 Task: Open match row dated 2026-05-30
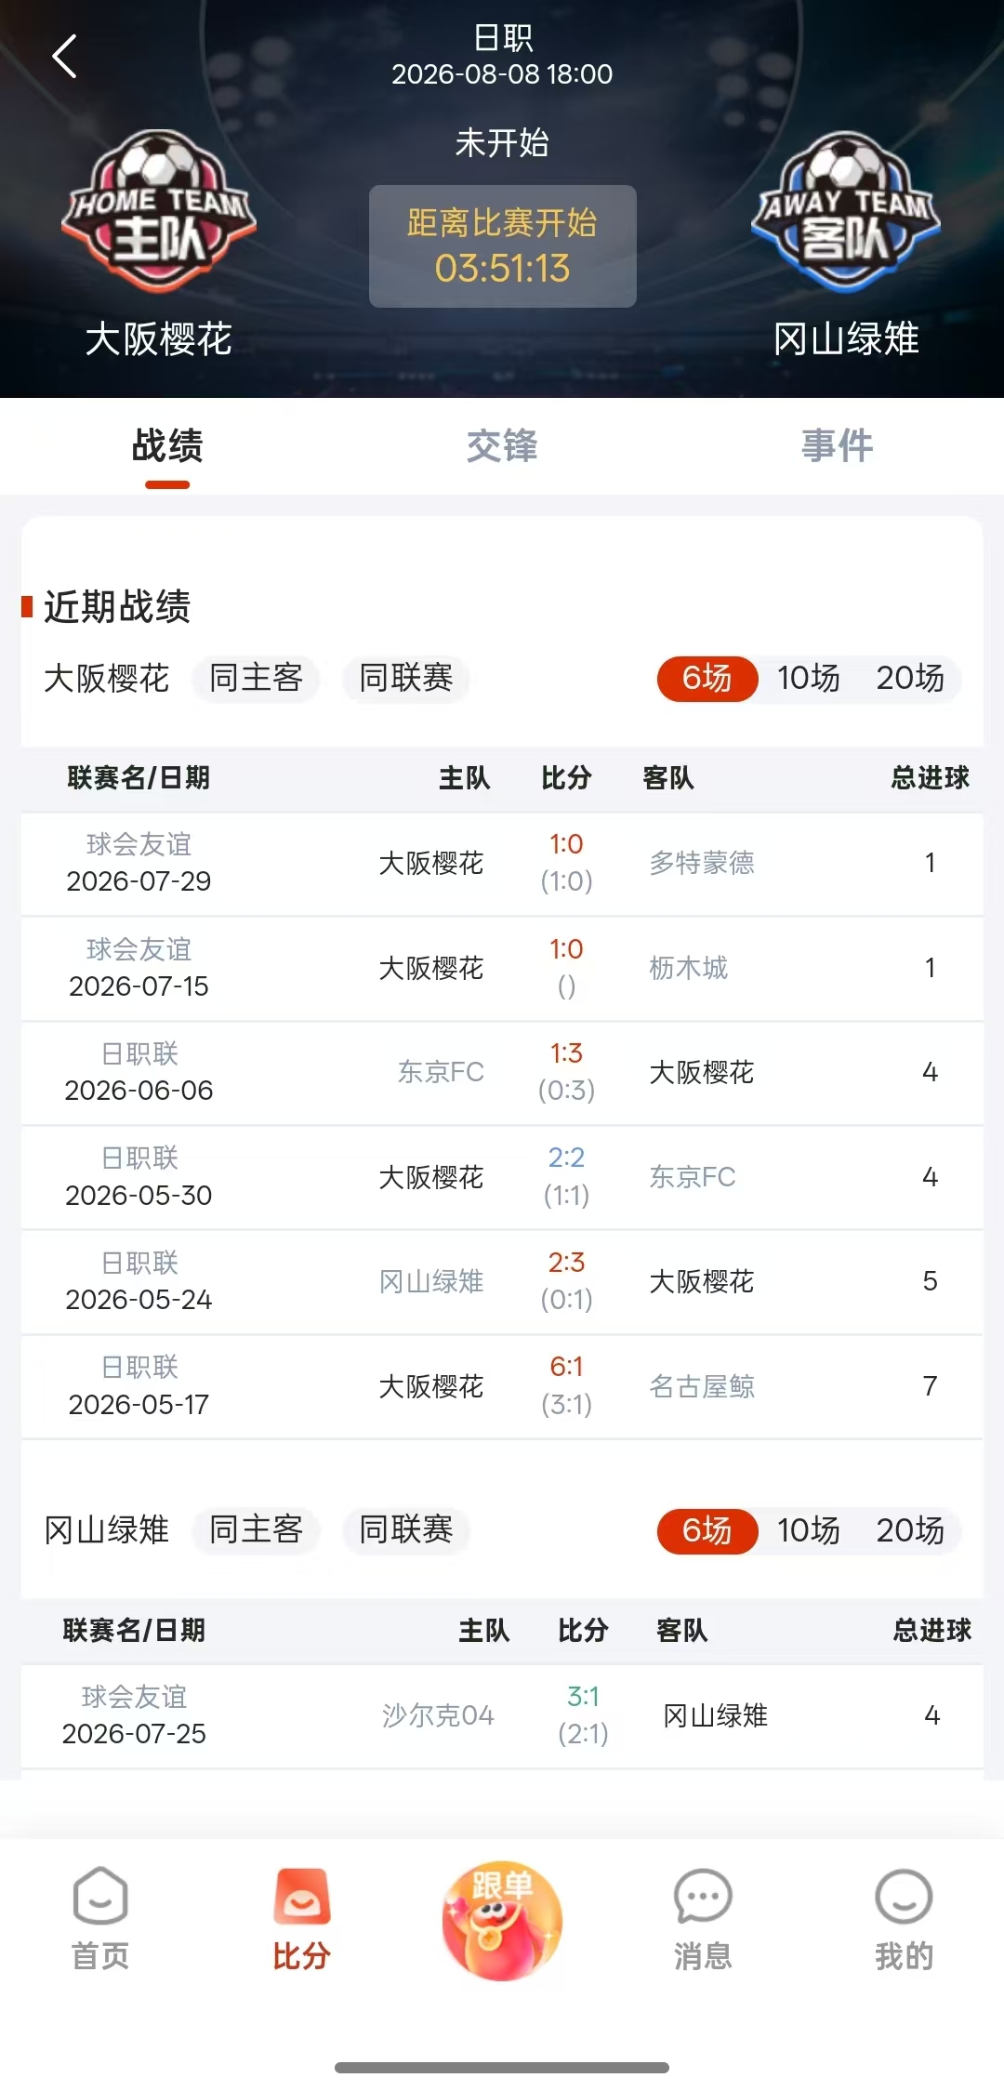502,1178
